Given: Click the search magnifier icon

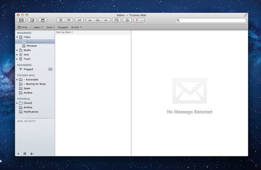Looking at the screenshot, I should (178, 20).
